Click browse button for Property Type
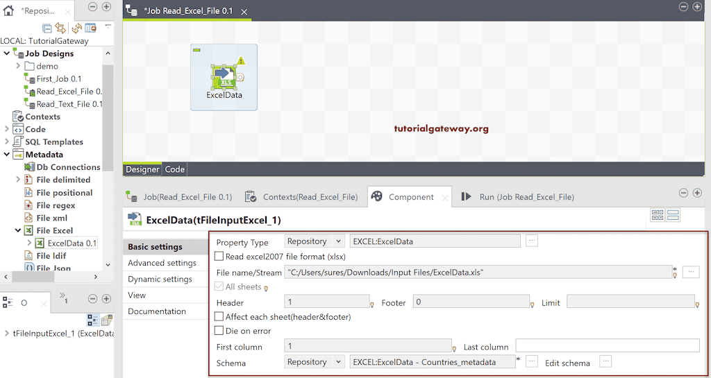The image size is (711, 378). point(531,241)
